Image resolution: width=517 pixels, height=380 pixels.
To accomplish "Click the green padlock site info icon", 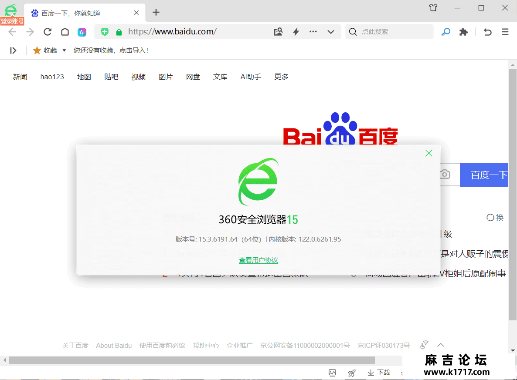I will [x=119, y=32].
